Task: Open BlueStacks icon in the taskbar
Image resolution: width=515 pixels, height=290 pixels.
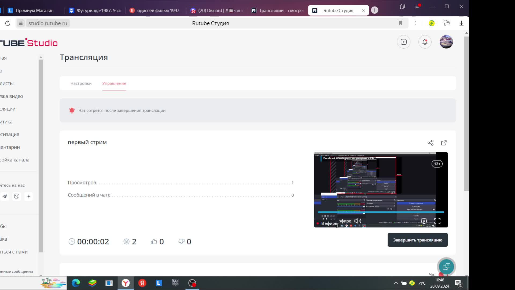Action: point(93,283)
